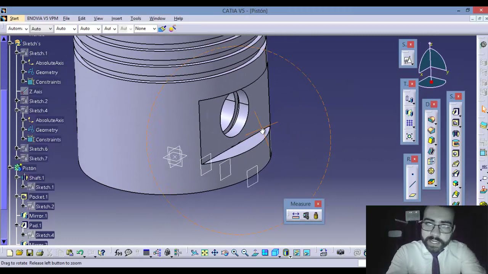Select the Pan tool icon
This screenshot has height=274, width=488.
point(215,253)
